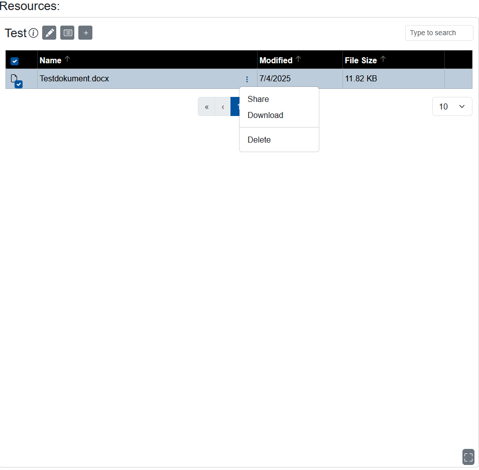479x470 pixels.
Task: Open the list details icon
Action: 67,32
